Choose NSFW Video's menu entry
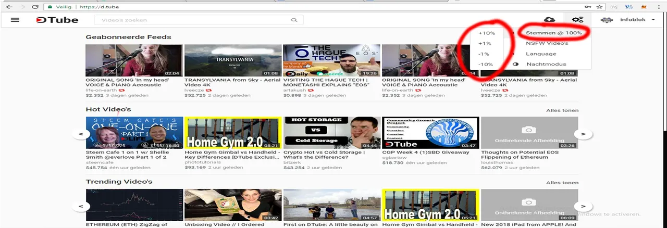This screenshot has width=667, height=228. pos(547,43)
